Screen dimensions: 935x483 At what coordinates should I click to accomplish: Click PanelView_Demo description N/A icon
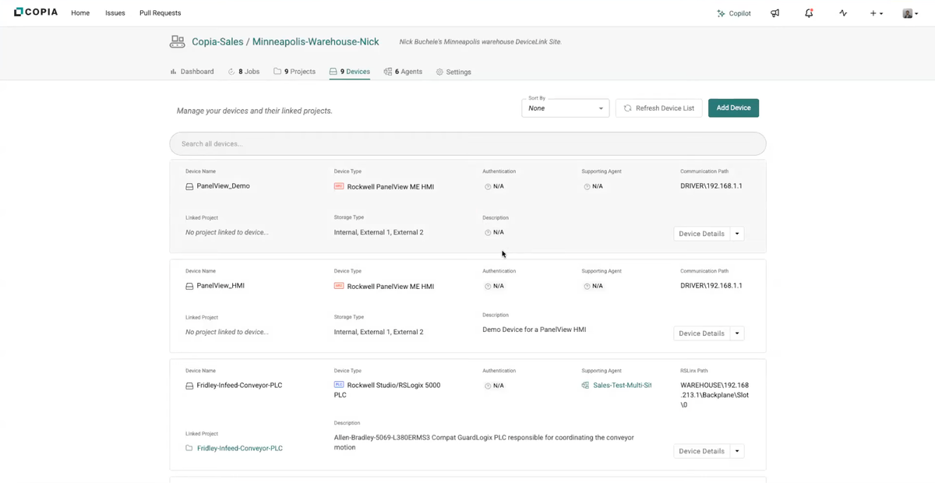pyautogui.click(x=488, y=233)
